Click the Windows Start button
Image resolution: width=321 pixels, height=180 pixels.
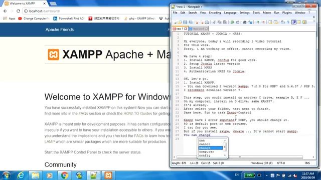(6, 175)
